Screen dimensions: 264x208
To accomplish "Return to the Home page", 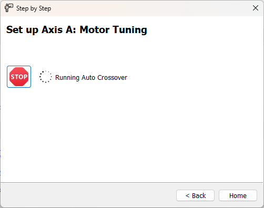I will click(x=238, y=195).
